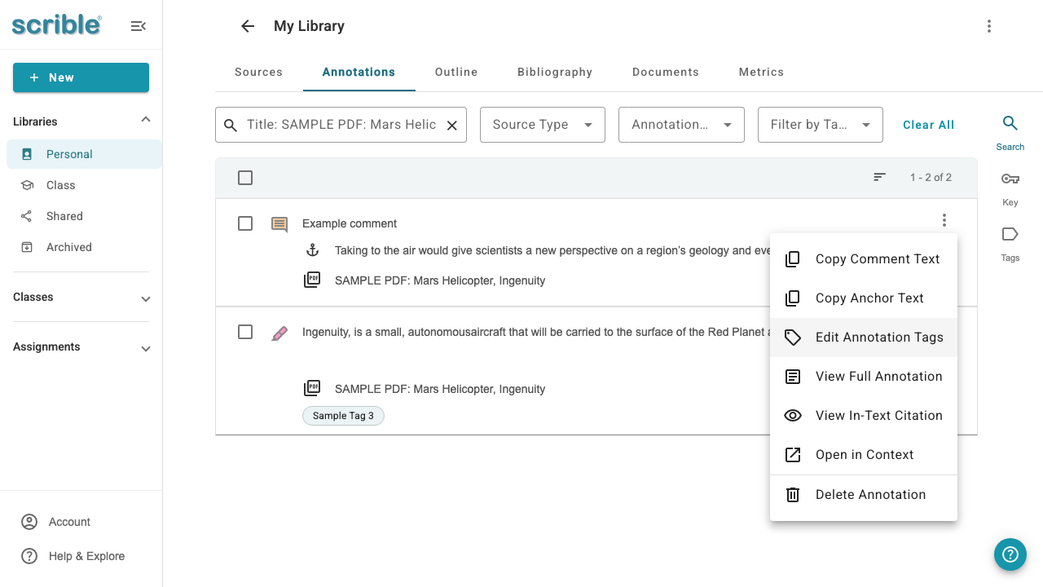Collapse the sidebar using menu icon
Viewport: 1043px width, 587px height.
coord(139,26)
